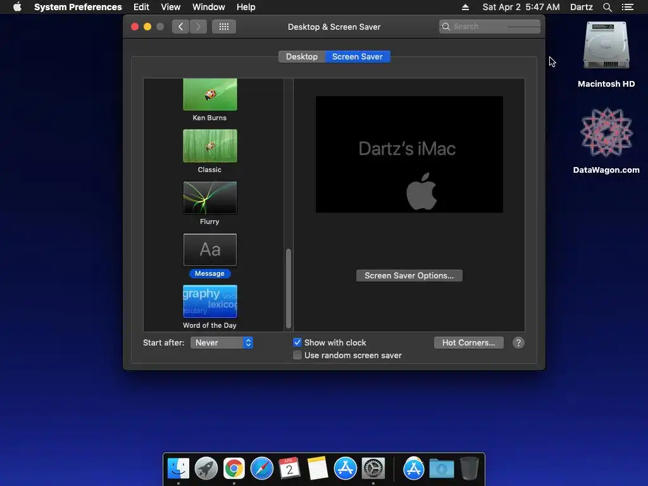Launch Safari from the Dock
648x486 pixels.
[261, 469]
